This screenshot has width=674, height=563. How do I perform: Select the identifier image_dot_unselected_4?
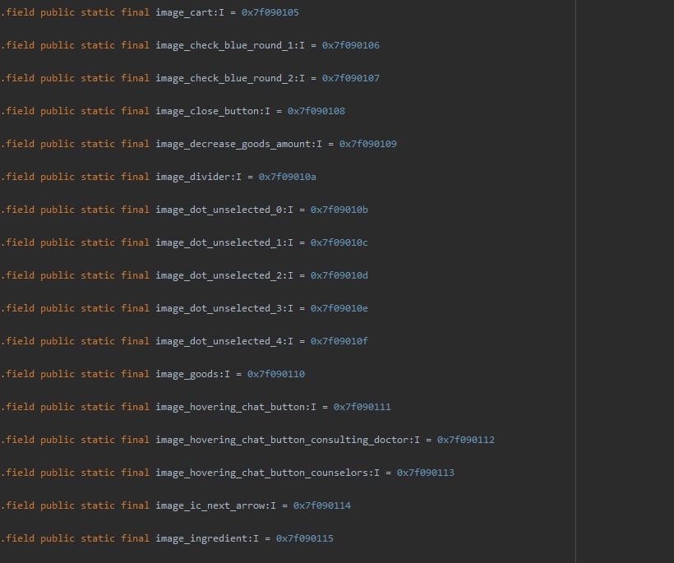[219, 342]
